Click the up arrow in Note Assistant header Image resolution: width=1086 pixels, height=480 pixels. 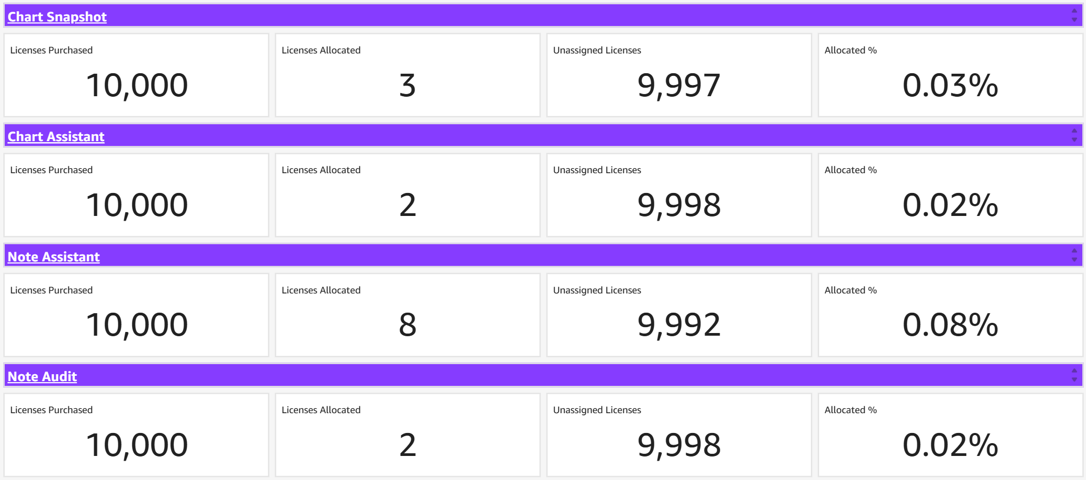coord(1074,251)
